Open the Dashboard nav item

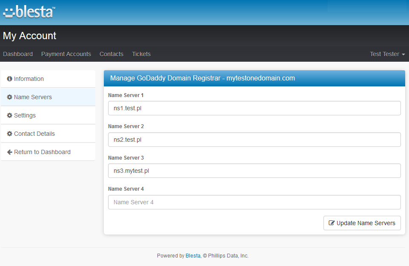[18, 54]
